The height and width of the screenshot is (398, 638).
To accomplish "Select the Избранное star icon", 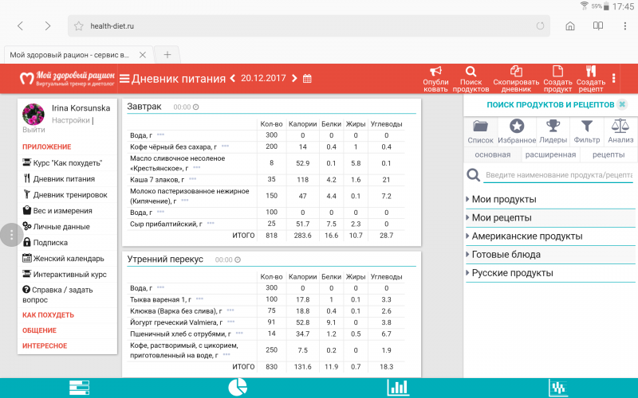I will 517,126.
